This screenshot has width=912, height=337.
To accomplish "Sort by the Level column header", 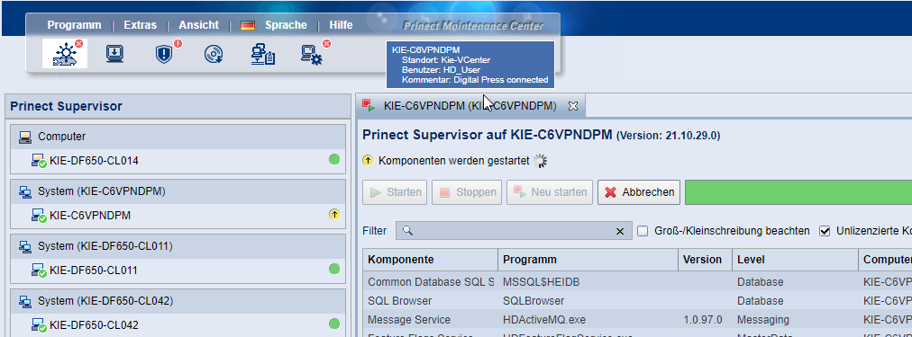I will (x=795, y=260).
